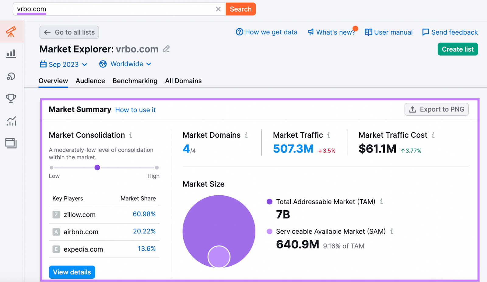Click the Create list button

click(458, 49)
